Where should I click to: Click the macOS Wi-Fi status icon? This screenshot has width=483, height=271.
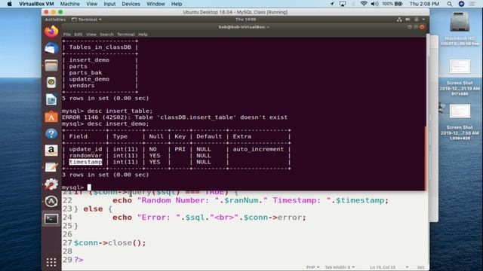coord(364,4)
